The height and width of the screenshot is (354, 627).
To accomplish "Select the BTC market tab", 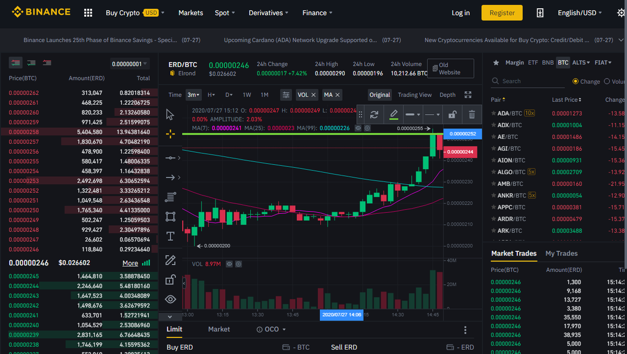I will pyautogui.click(x=563, y=63).
